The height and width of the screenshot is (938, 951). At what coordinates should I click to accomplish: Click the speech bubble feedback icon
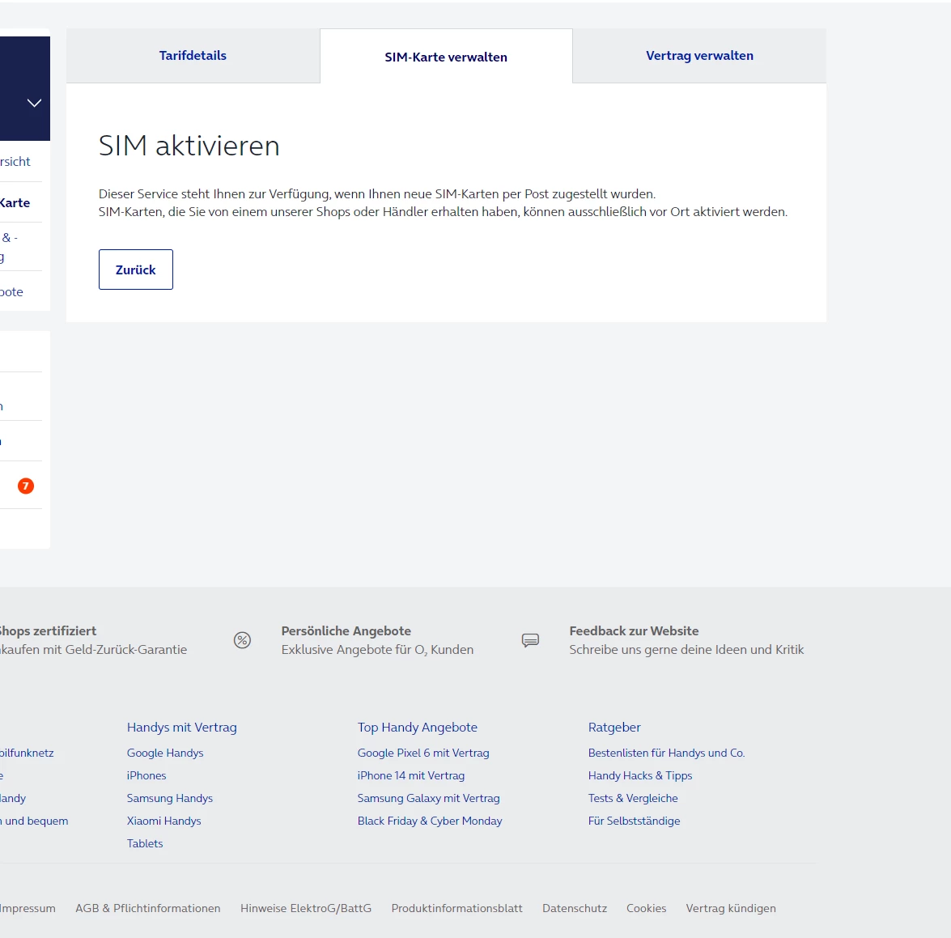[530, 640]
